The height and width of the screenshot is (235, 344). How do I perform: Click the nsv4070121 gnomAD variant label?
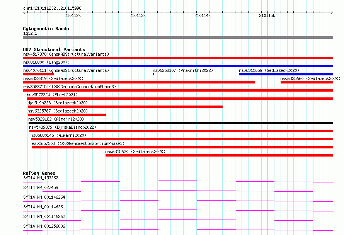[x=66, y=70]
